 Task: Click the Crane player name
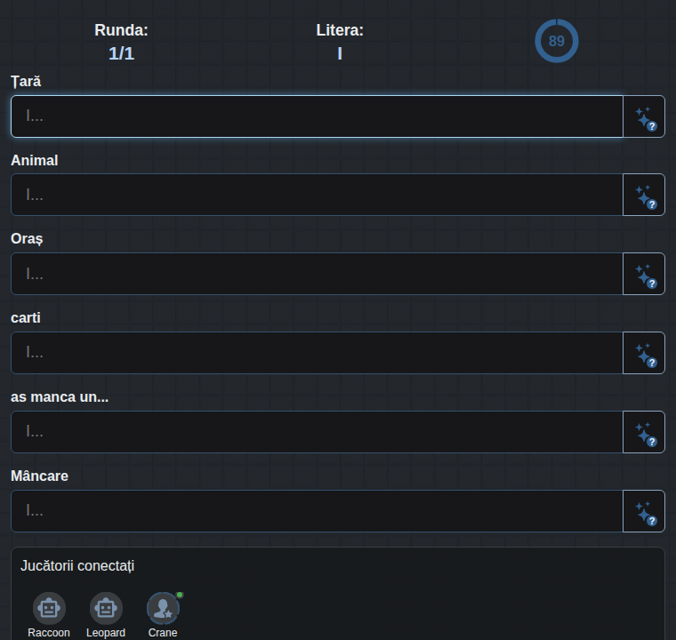[163, 633]
